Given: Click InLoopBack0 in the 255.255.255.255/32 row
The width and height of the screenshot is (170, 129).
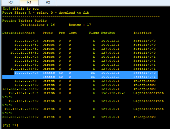Looking at the screenshot, I should click(x=144, y=117).
